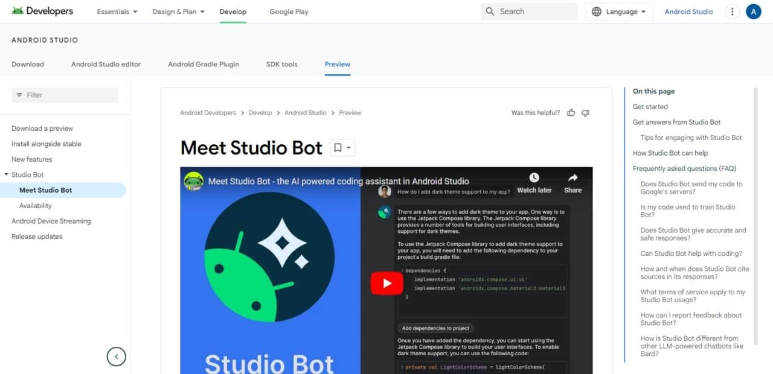Select the Develop top menu item
The height and width of the screenshot is (374, 773).
coord(233,11)
